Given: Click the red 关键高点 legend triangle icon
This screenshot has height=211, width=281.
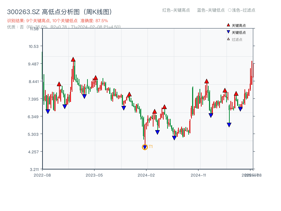Looking at the screenshot, I should (228, 25).
